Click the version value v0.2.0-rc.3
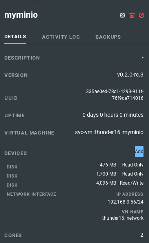Viewport: 149px width, 243px height. (x=130, y=75)
